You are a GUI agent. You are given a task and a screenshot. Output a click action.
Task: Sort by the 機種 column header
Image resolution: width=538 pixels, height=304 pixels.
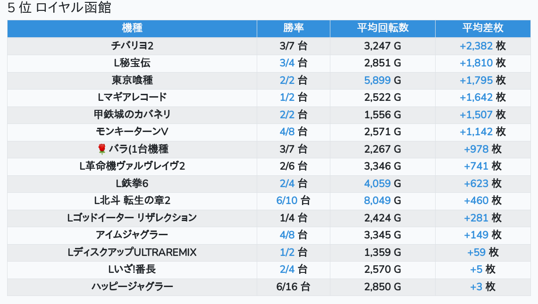point(132,28)
